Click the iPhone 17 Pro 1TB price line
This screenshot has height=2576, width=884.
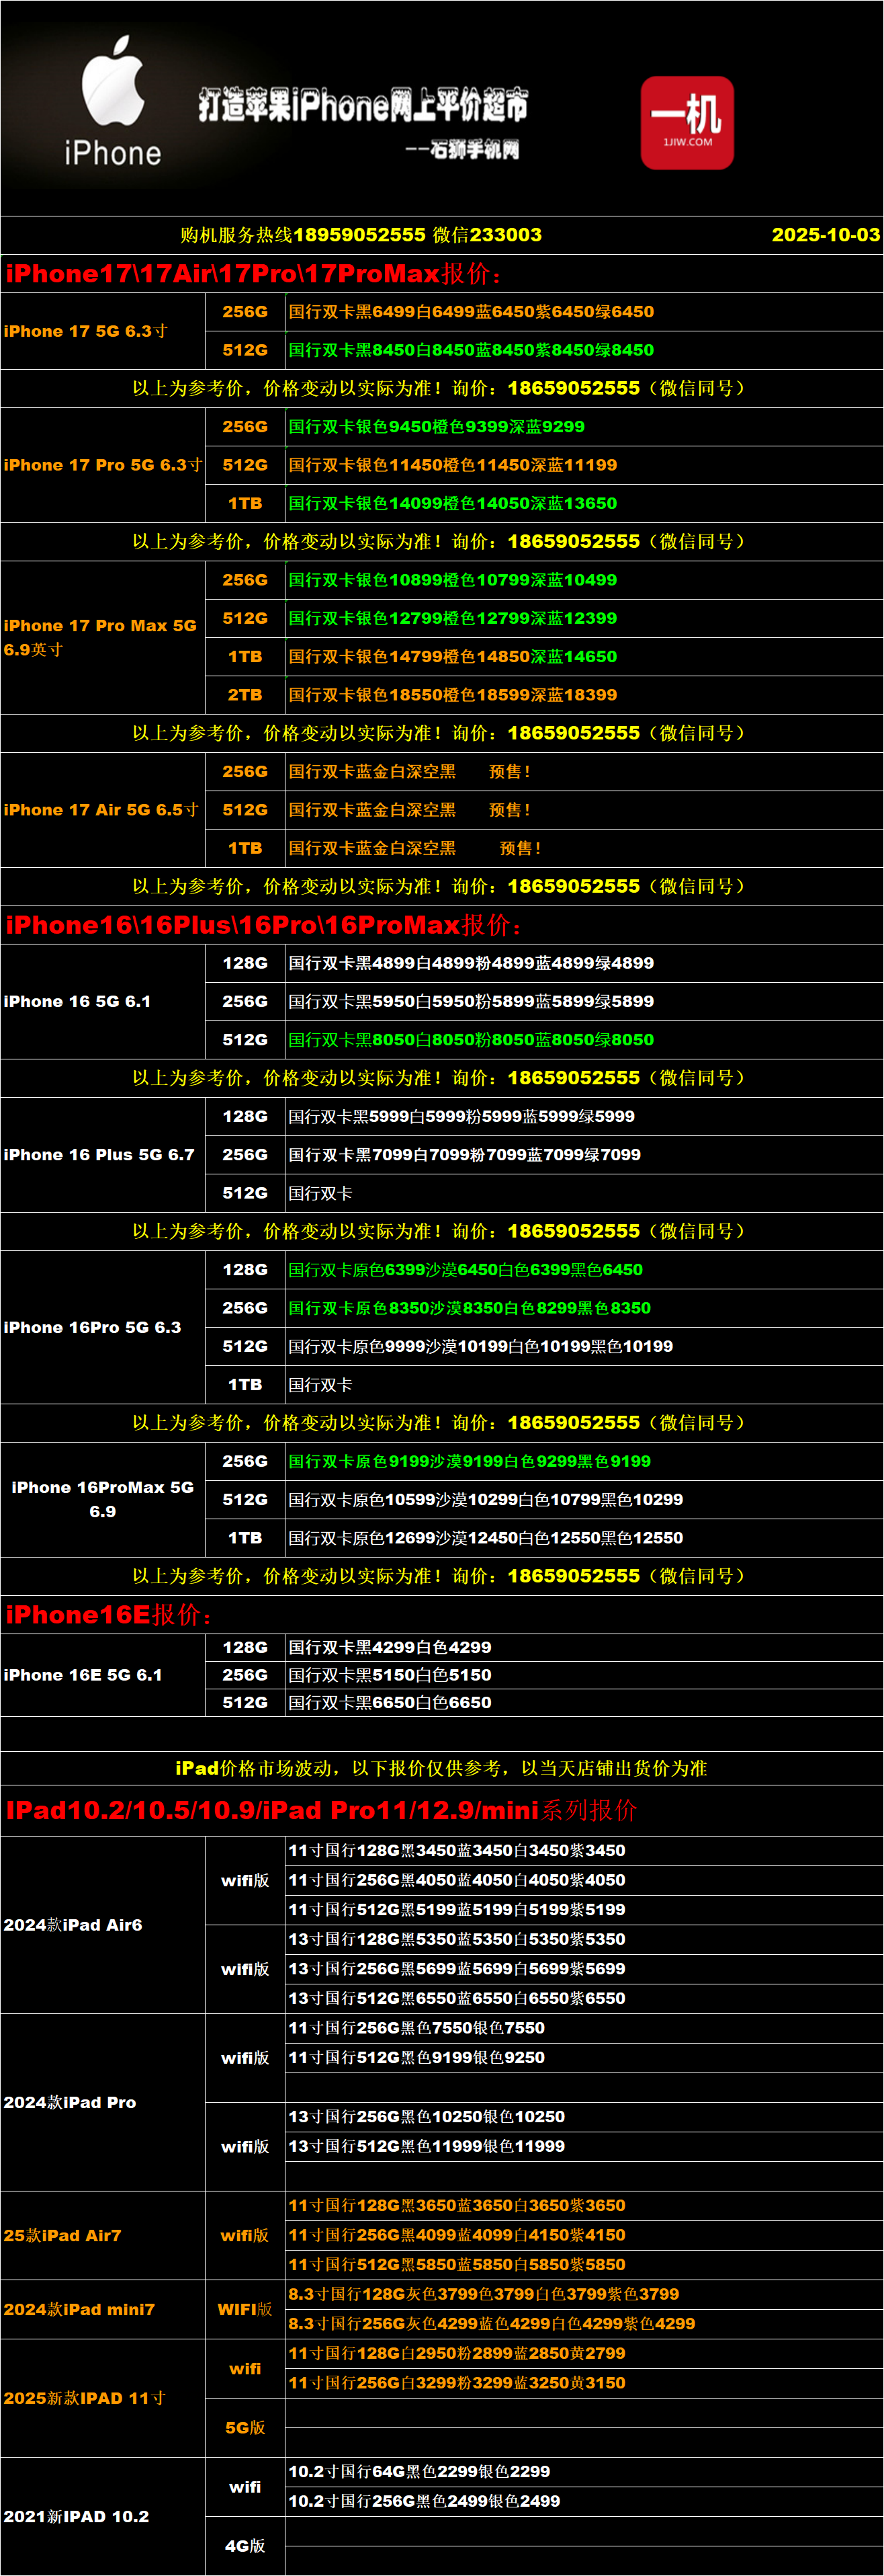pyautogui.click(x=453, y=504)
